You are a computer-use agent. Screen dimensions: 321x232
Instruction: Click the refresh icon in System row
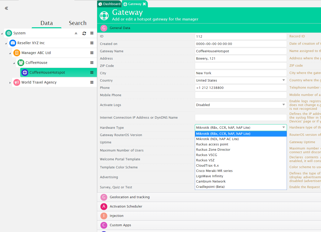[x=84, y=33]
